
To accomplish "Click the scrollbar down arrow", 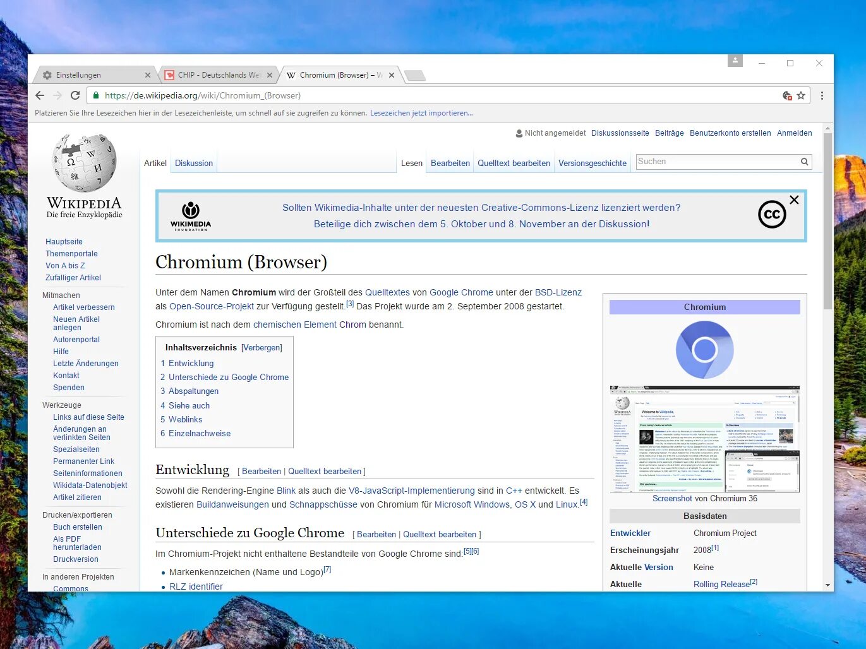I will pyautogui.click(x=827, y=585).
